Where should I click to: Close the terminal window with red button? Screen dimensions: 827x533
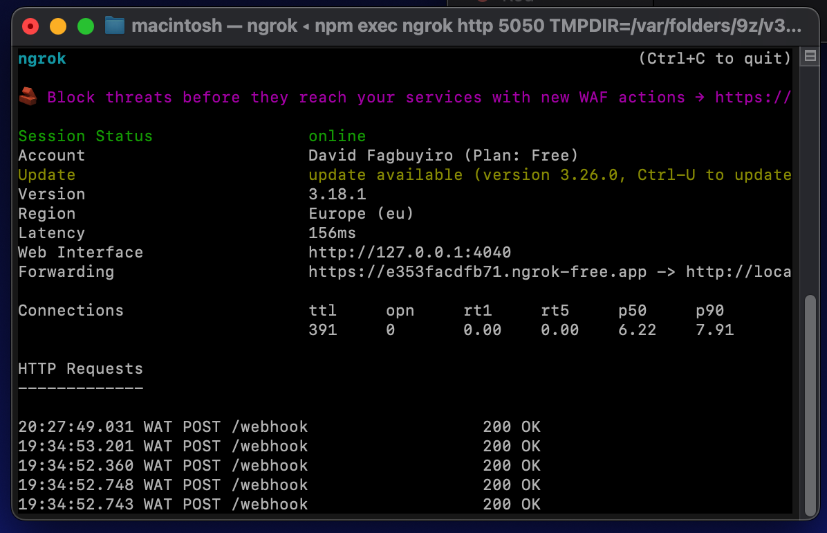(30, 26)
